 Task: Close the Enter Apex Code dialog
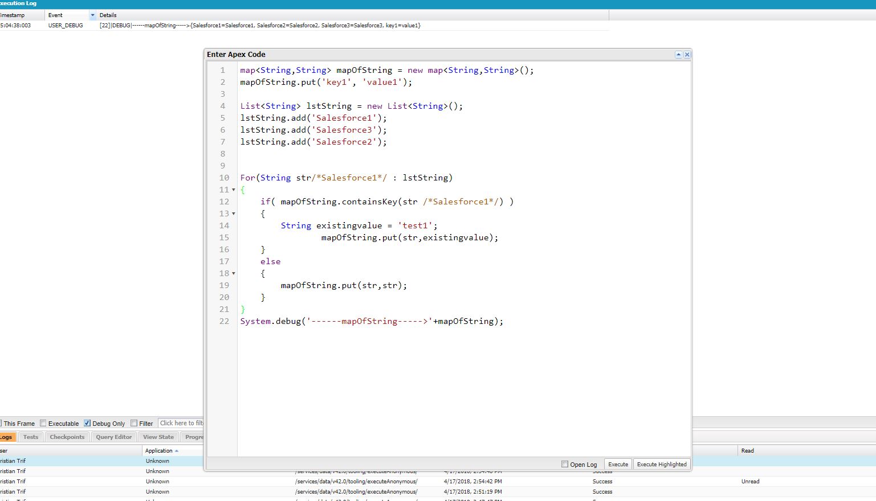click(687, 55)
